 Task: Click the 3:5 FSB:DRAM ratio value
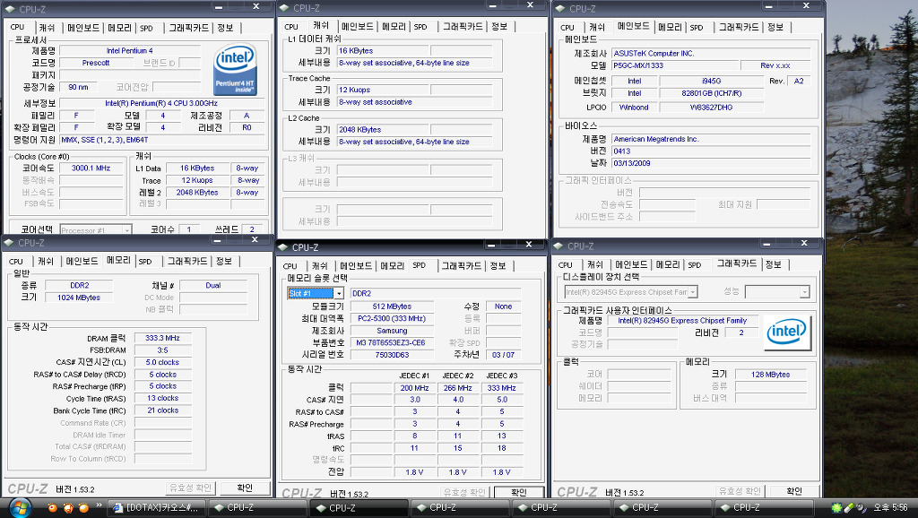click(x=163, y=350)
